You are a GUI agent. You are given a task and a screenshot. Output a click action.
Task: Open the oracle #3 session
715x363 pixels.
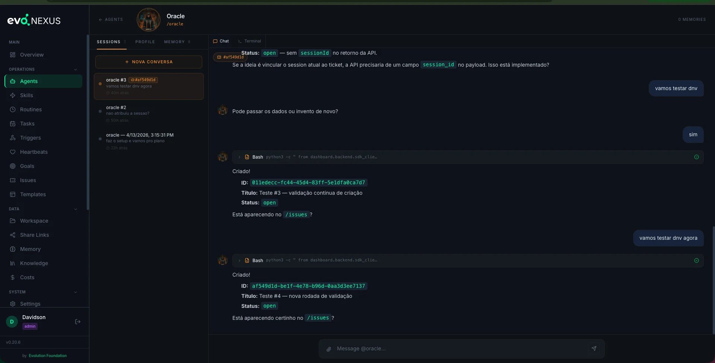[149, 86]
